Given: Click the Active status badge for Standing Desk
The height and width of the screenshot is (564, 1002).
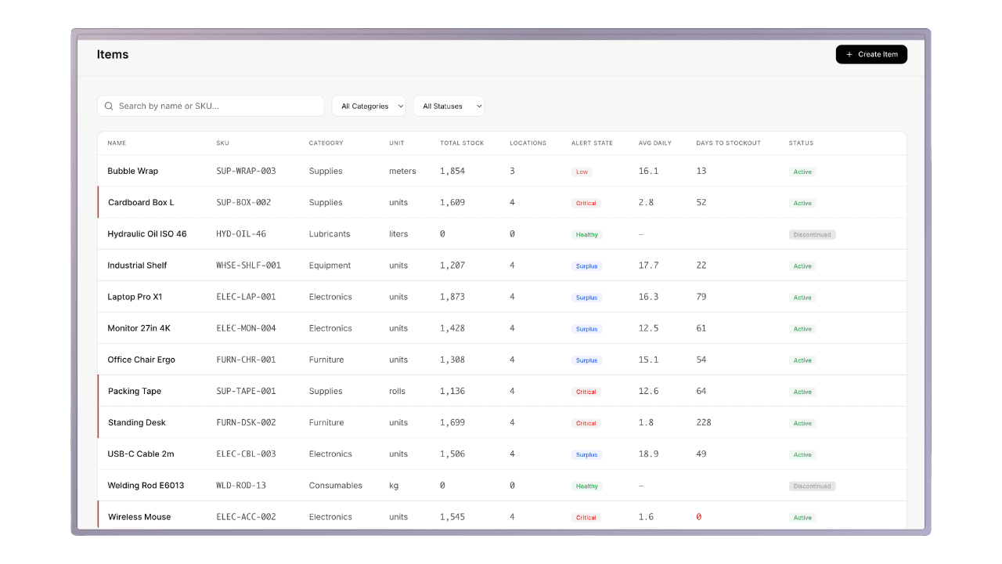Looking at the screenshot, I should point(802,423).
